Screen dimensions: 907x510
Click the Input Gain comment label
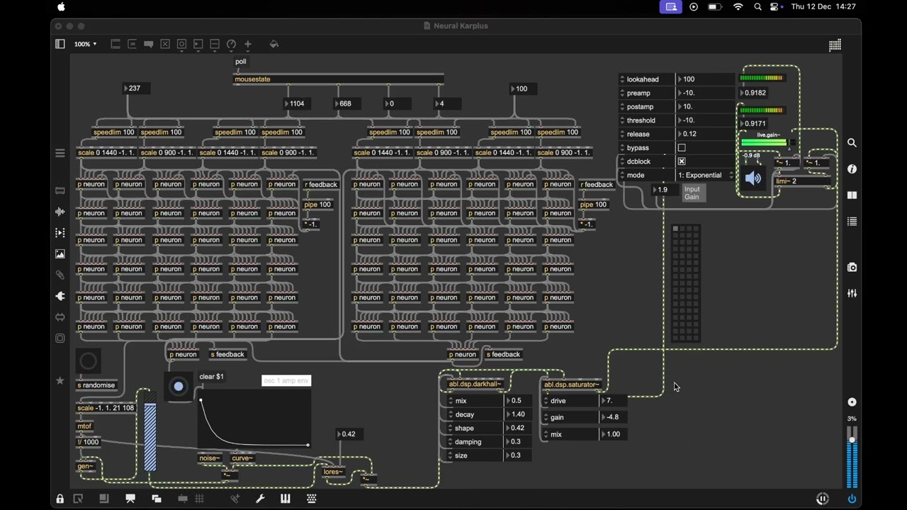[x=692, y=193]
